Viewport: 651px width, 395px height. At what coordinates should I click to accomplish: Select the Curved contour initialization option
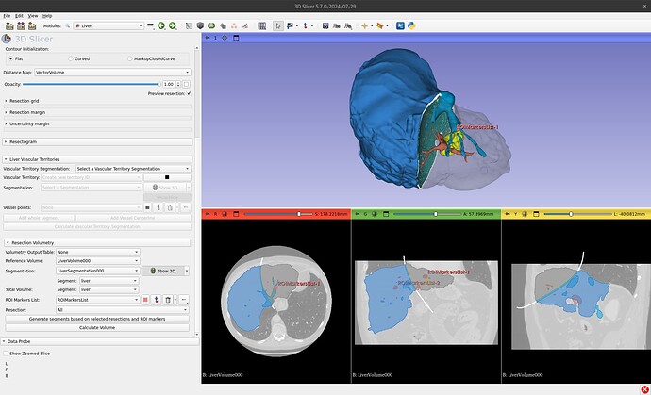pyautogui.click(x=71, y=58)
